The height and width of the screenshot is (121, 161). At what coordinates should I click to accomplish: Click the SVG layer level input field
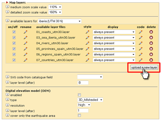[83, 82]
